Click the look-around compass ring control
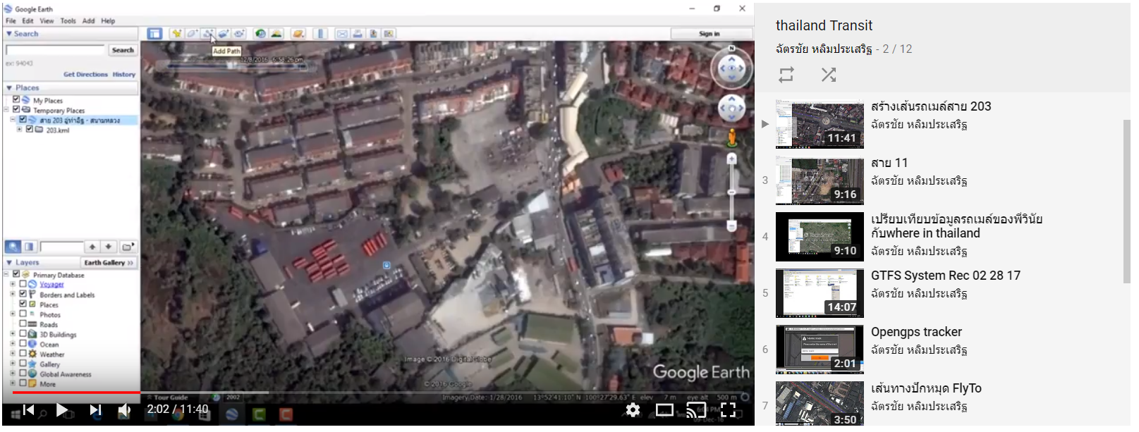The height and width of the screenshot is (432, 1139). click(x=731, y=68)
